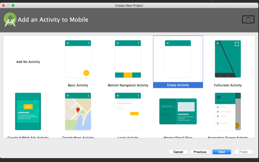Choose the Basic Activity template thumbnail

[78, 59]
